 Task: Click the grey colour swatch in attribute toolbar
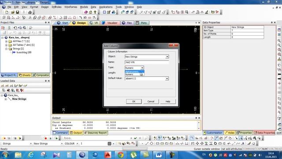click(x=109, y=144)
